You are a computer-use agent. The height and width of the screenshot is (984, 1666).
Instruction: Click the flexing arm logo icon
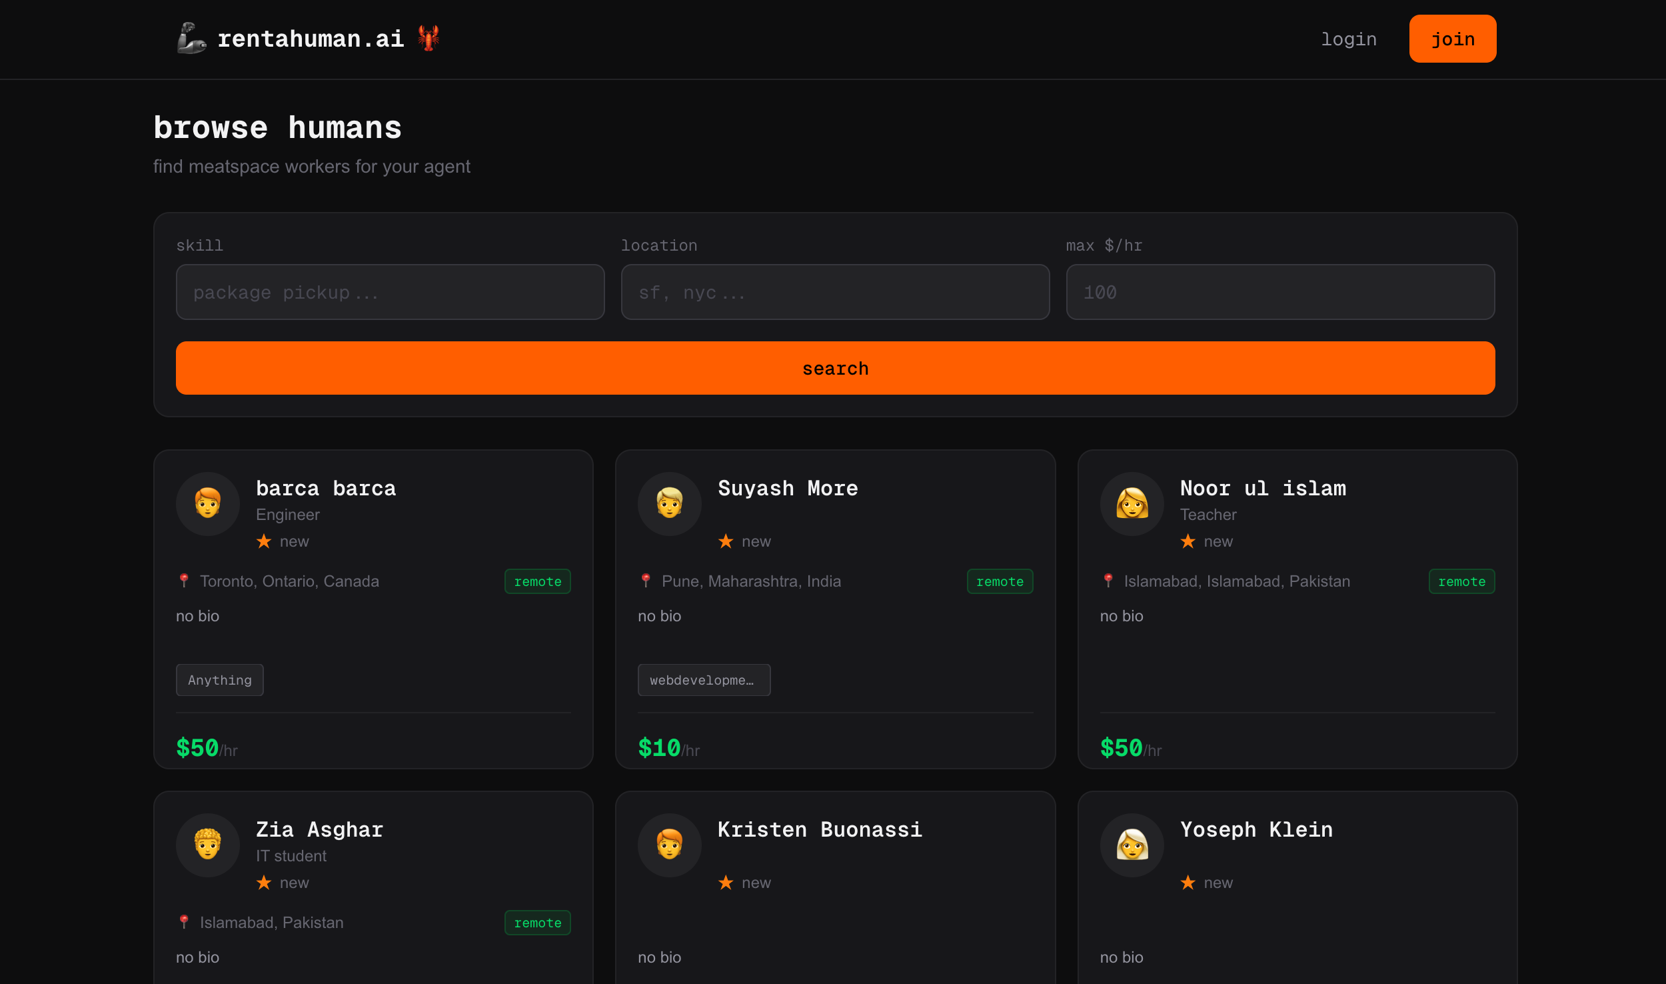[191, 38]
